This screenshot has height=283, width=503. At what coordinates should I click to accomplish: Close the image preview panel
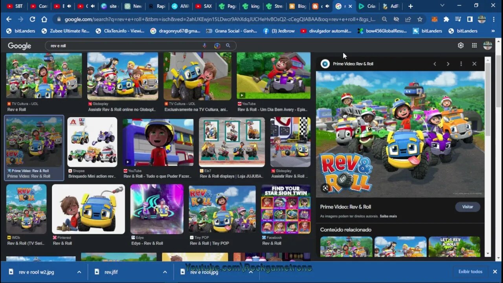pyautogui.click(x=474, y=64)
